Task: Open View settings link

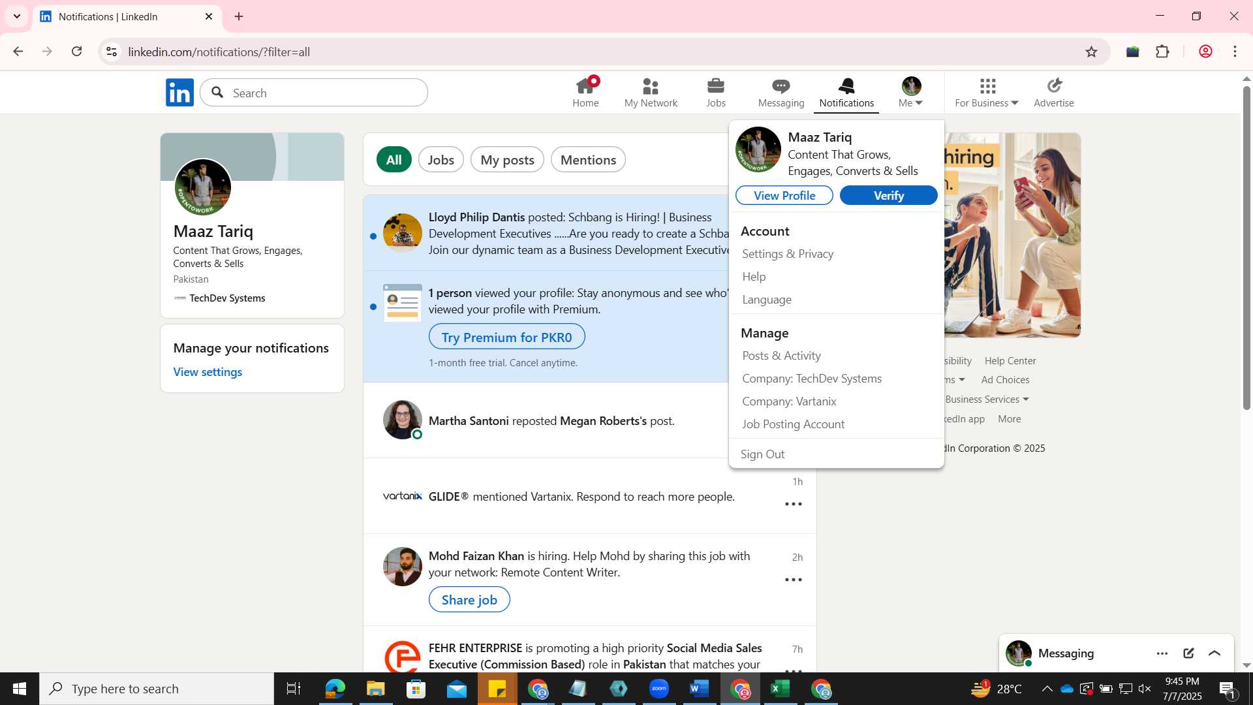Action: point(208,371)
